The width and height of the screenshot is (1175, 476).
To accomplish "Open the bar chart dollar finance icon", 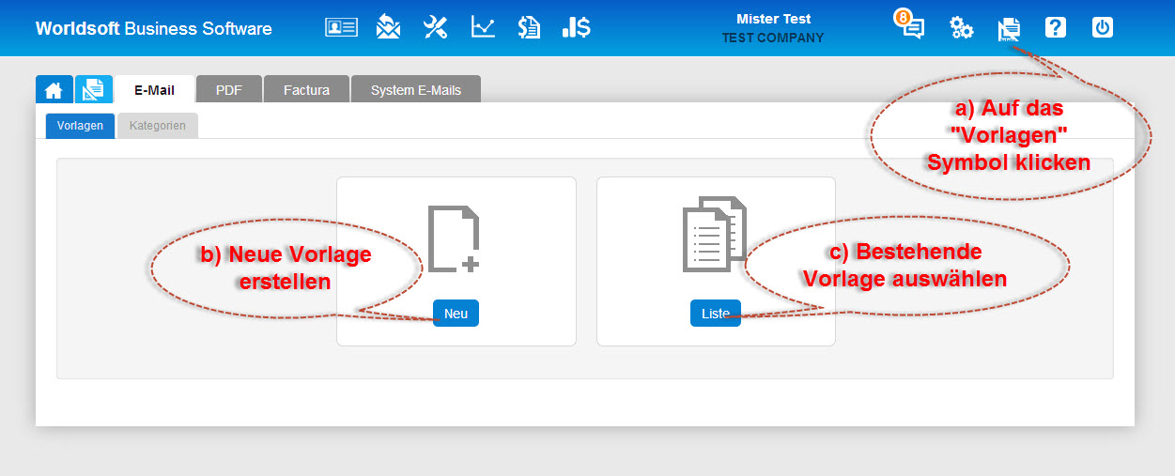I will coord(576,27).
